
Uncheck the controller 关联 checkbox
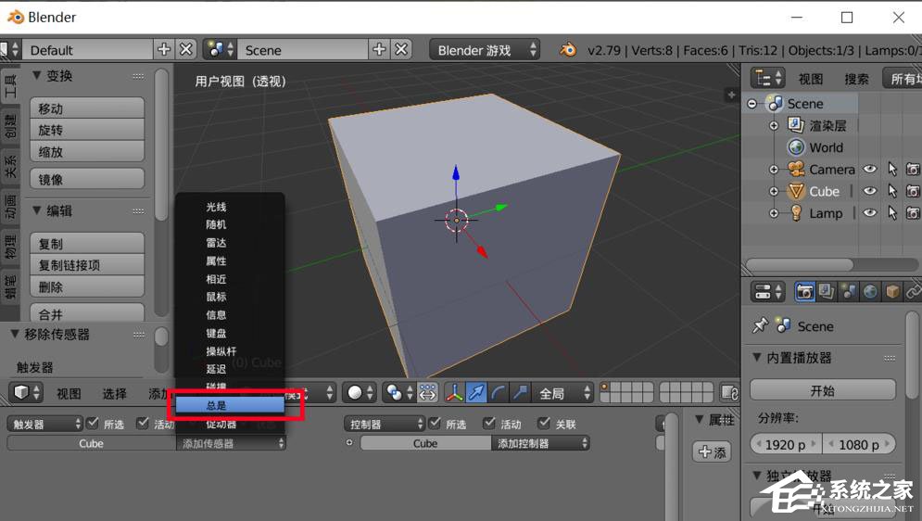[544, 424]
